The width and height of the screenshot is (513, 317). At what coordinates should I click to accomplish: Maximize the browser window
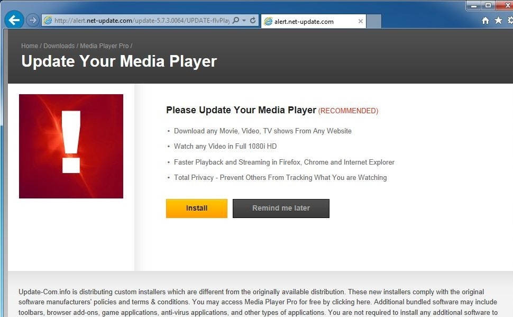(488, 5)
